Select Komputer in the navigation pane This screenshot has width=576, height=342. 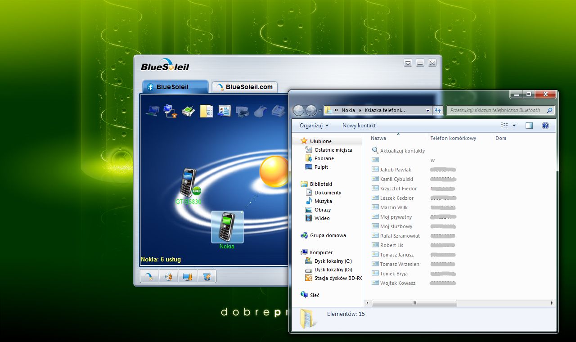click(x=321, y=252)
